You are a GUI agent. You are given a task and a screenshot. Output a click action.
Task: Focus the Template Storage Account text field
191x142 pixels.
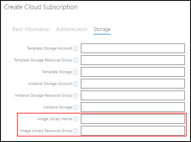[x=133, y=48]
